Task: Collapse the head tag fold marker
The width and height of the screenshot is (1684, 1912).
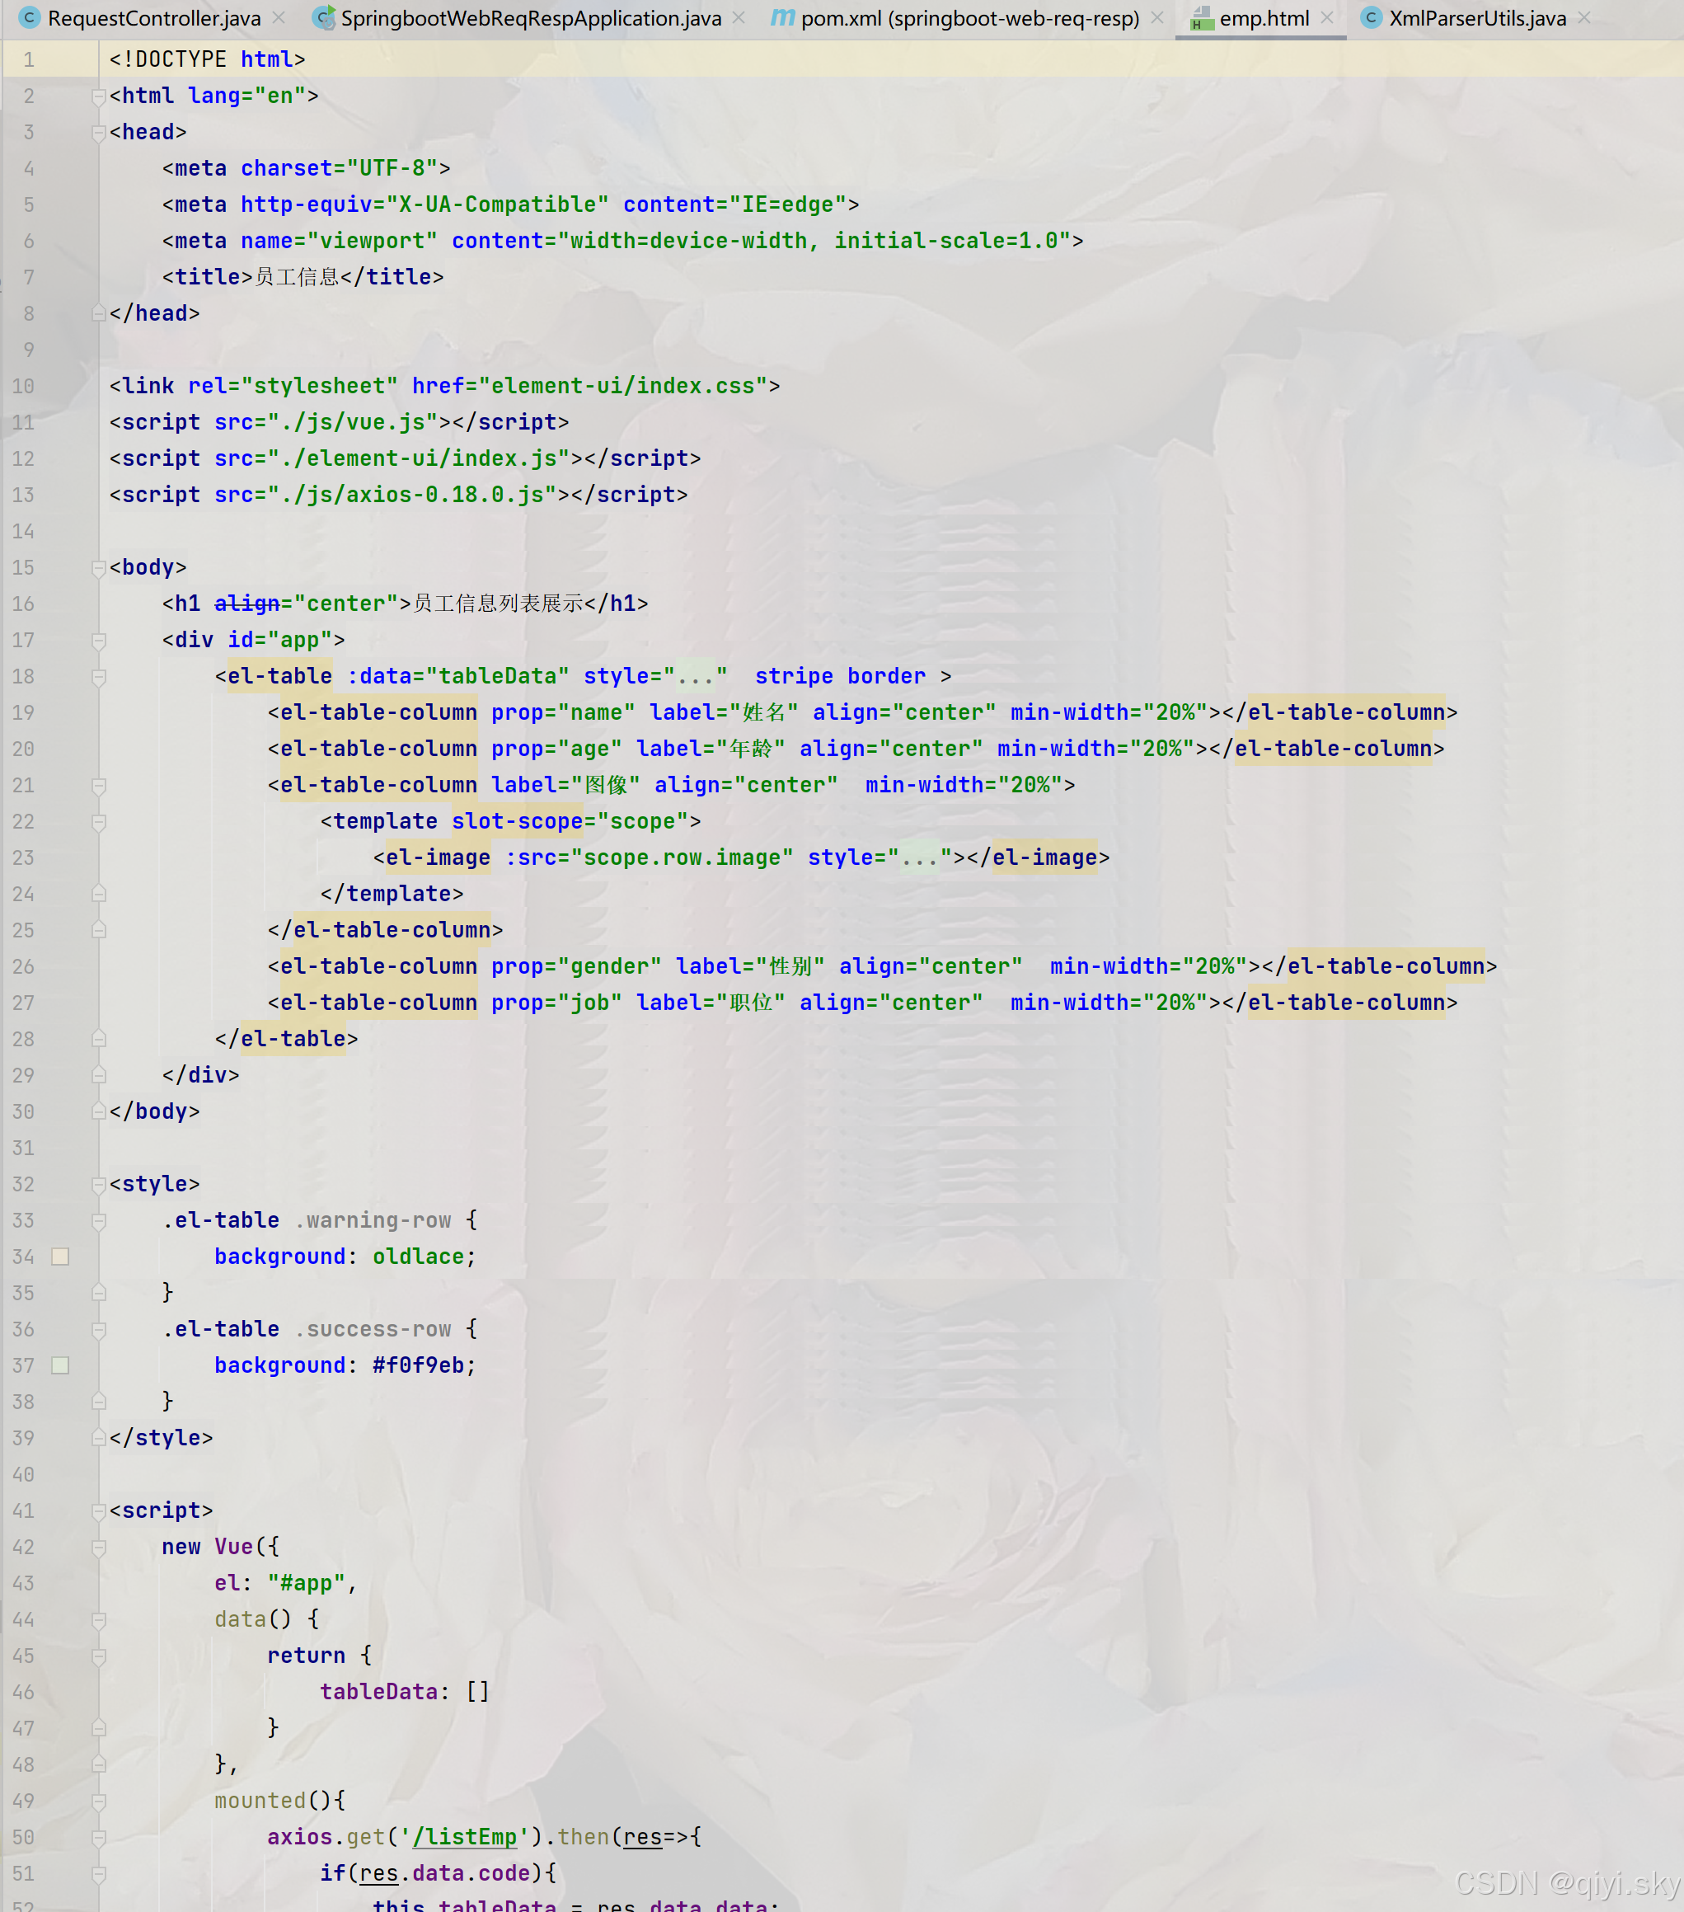Action: tap(98, 133)
